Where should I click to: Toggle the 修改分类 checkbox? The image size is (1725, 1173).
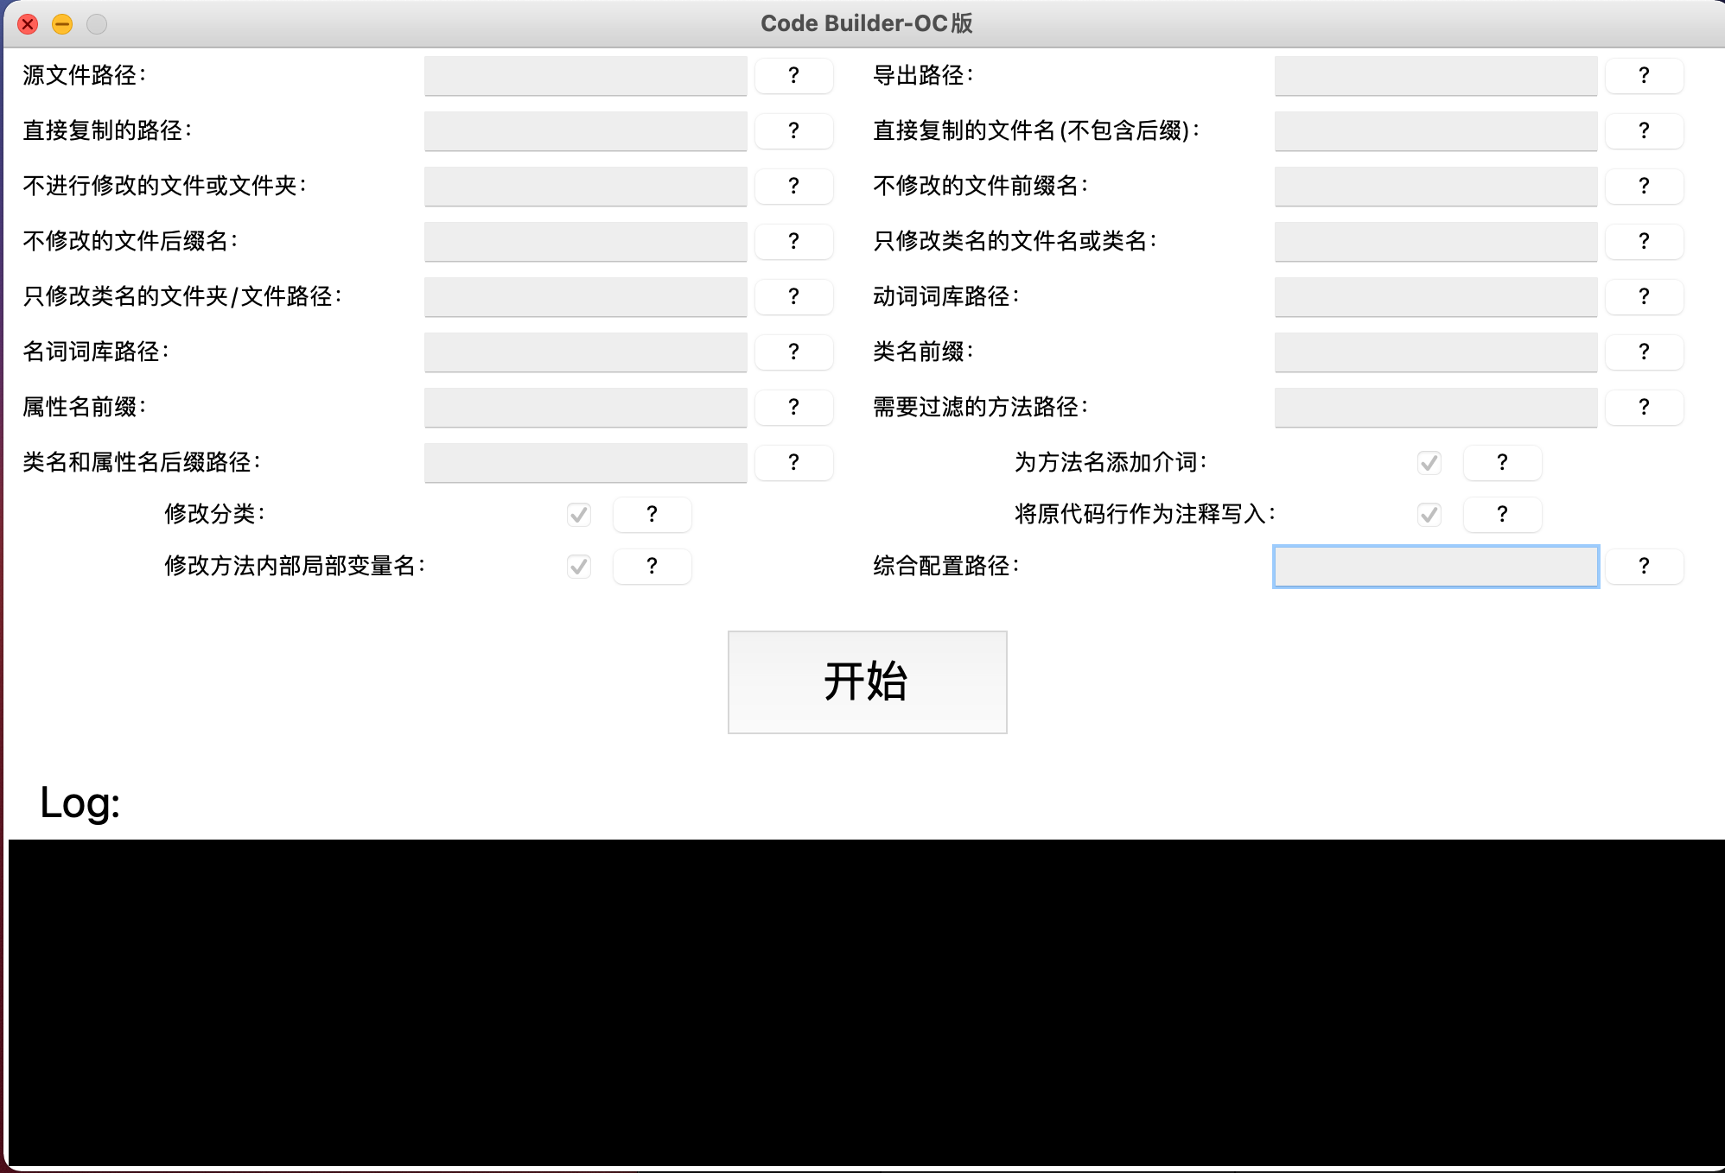(579, 515)
